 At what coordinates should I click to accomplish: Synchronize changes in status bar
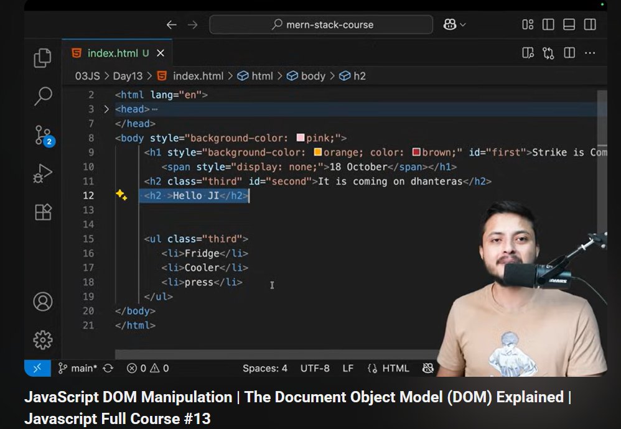pyautogui.click(x=108, y=369)
